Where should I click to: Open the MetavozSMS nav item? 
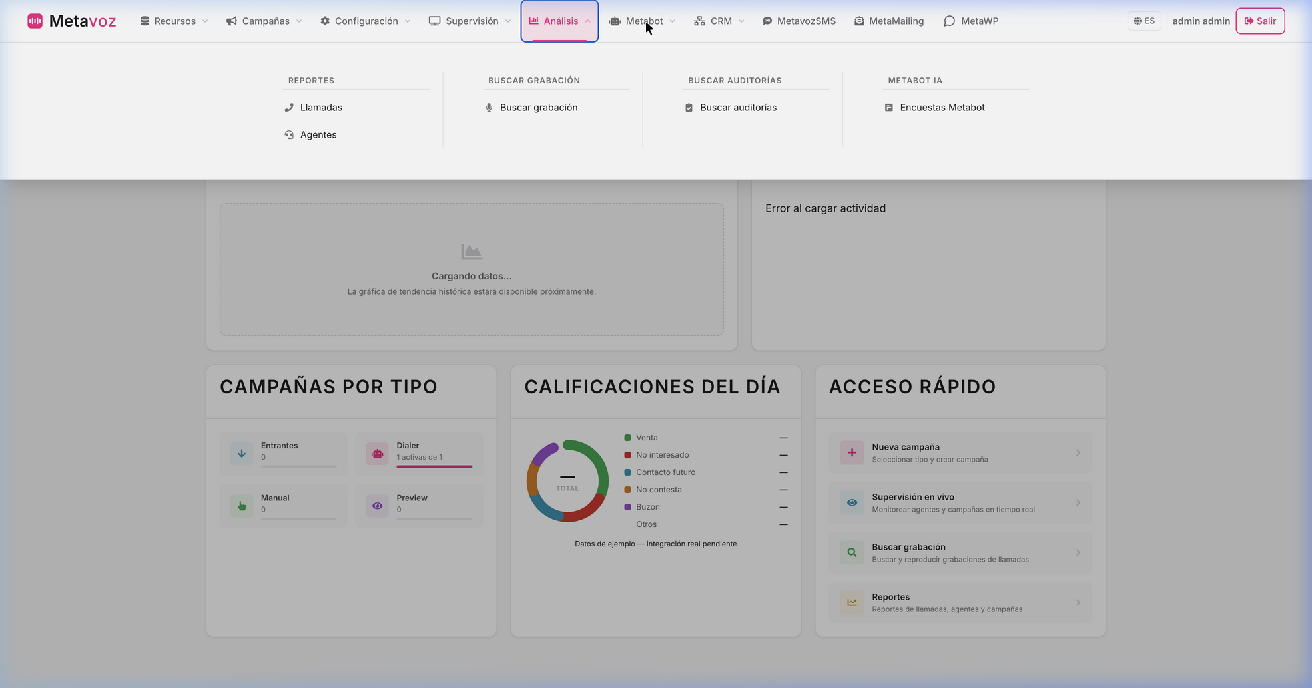[799, 21]
